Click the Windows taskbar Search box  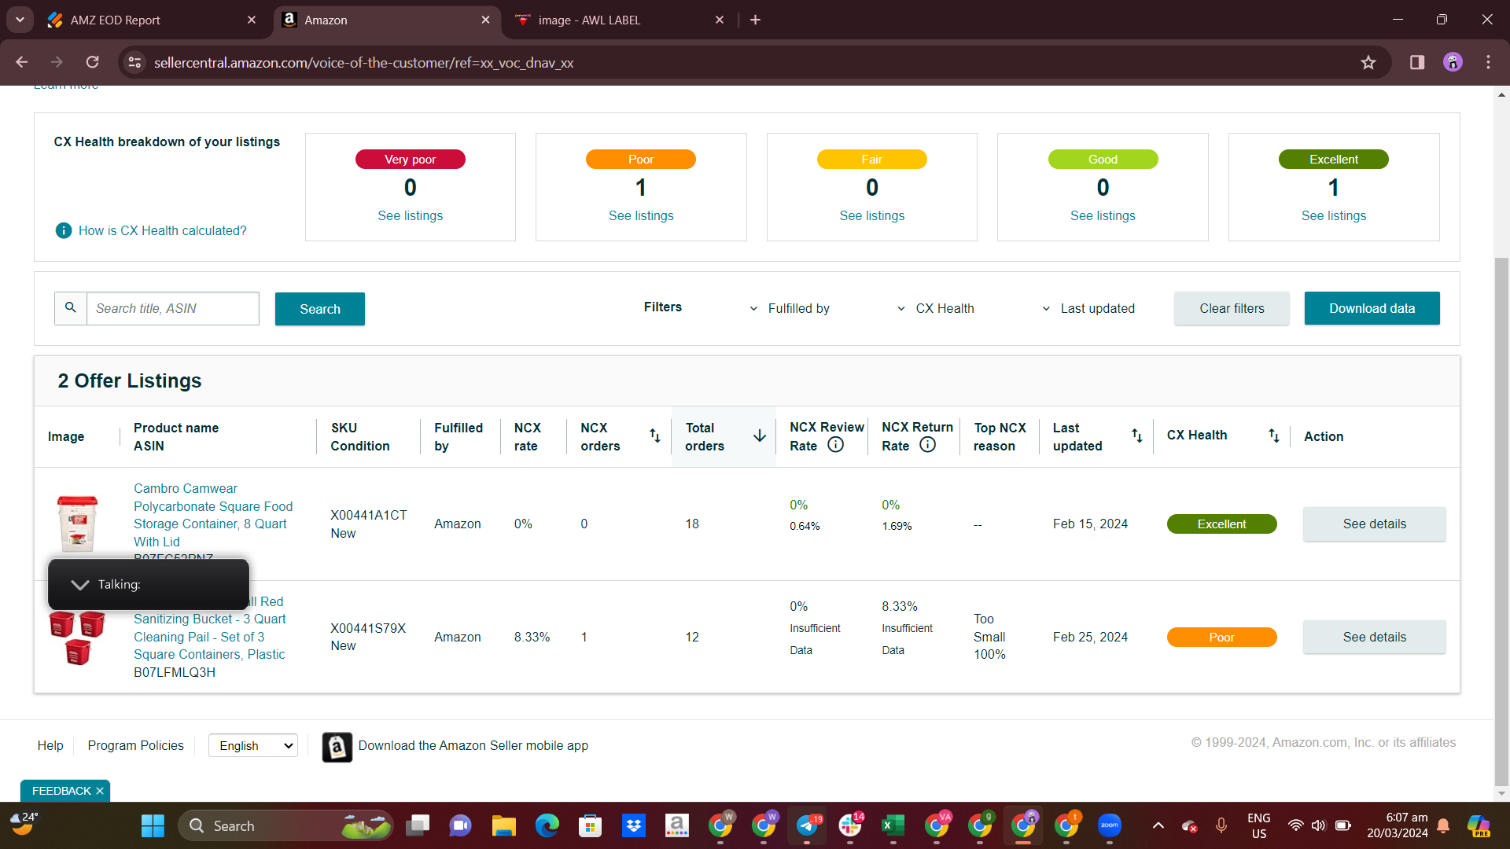(x=286, y=826)
